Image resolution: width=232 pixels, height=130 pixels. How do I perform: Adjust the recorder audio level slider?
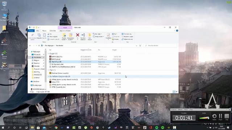[x=204, y=118]
